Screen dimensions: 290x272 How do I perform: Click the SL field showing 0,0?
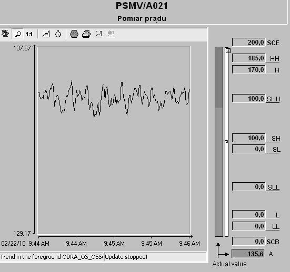(x=248, y=149)
